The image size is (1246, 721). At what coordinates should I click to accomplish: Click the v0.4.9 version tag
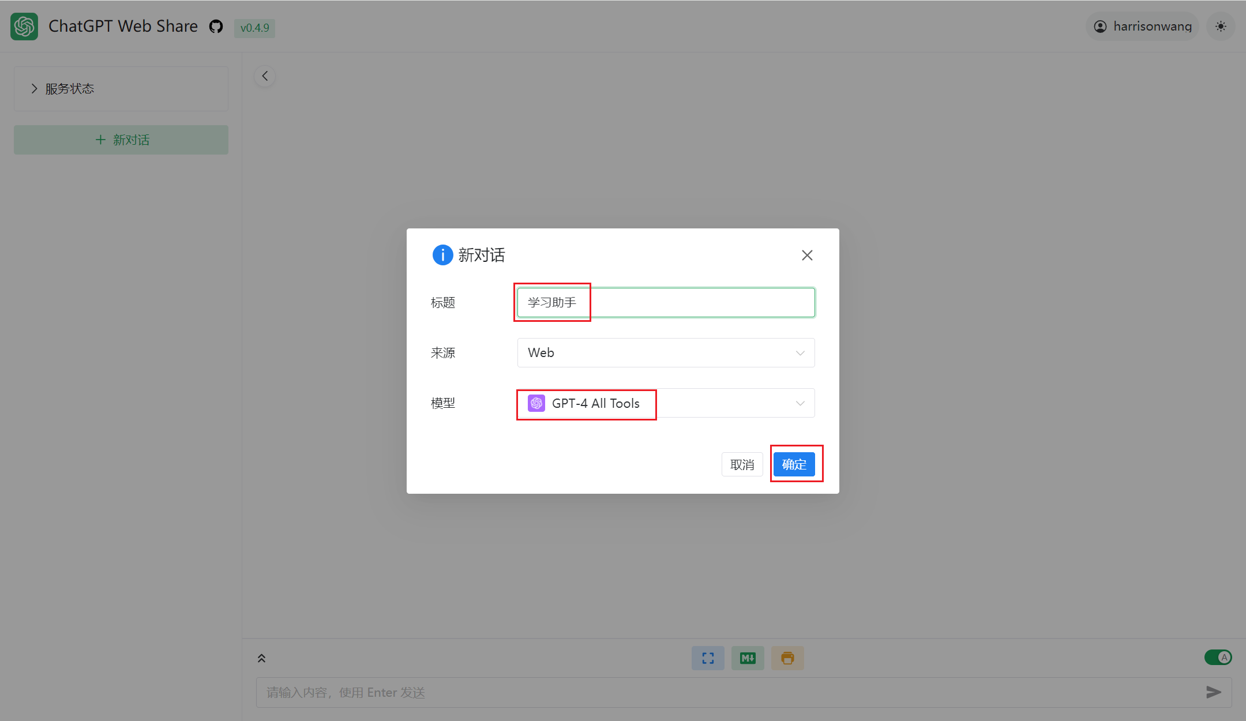point(254,28)
